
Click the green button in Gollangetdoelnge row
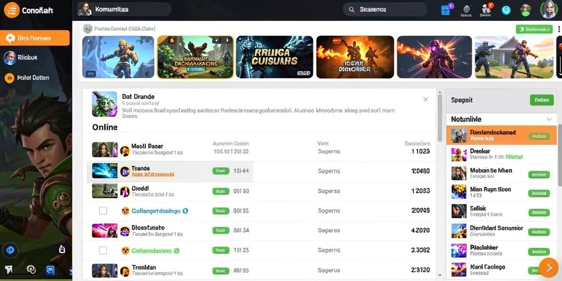pos(221,211)
